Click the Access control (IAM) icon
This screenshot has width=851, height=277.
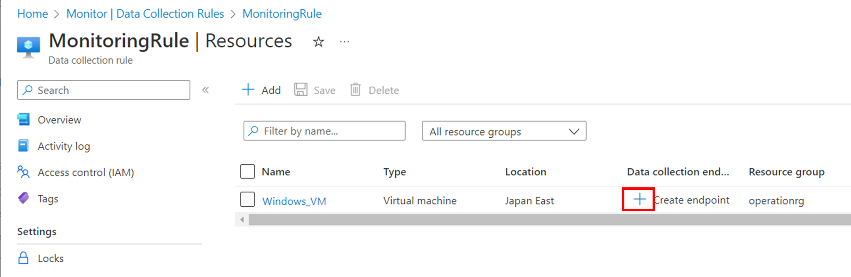(x=24, y=172)
